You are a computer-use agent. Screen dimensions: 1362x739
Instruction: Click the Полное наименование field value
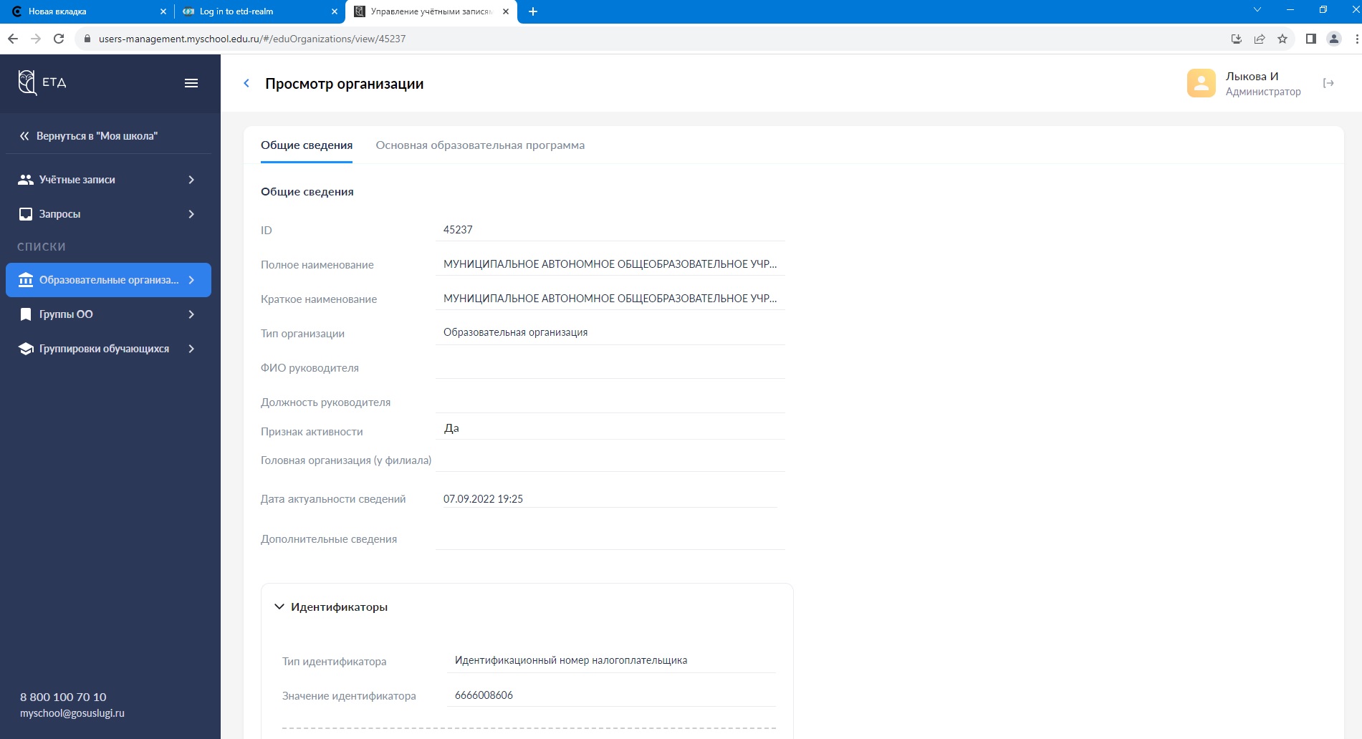click(x=610, y=264)
